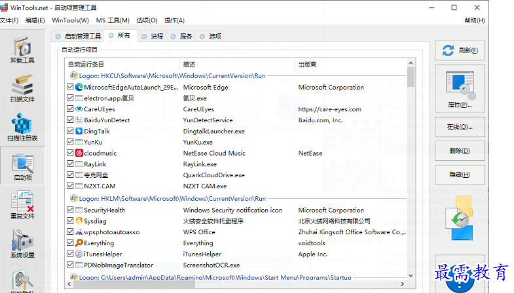This screenshot has width=514, height=293.
Task: Open the WinTools(W) menu
Action: click(70, 20)
